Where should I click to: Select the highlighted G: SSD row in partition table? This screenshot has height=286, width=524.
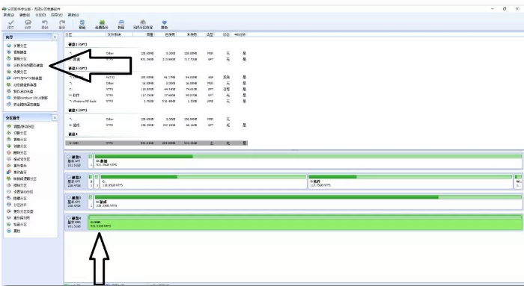(156, 143)
